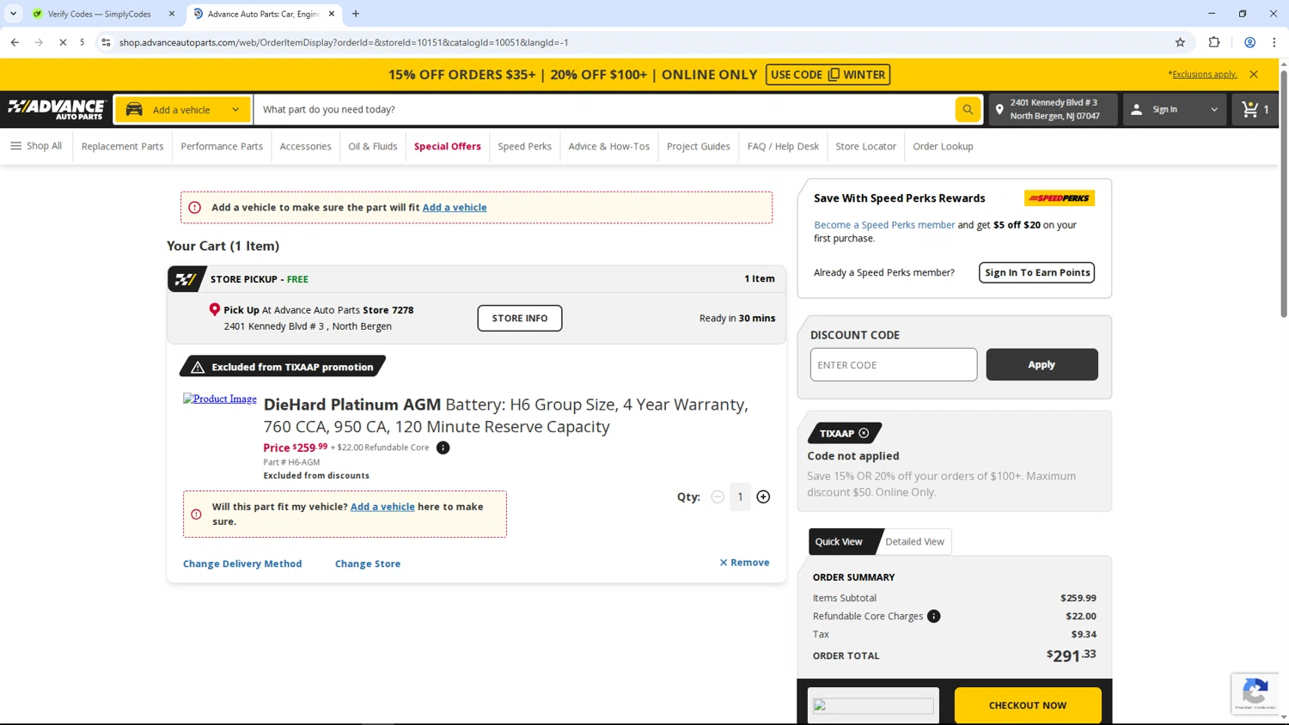The width and height of the screenshot is (1289, 725).
Task: Click the STORE INFO button
Action: [x=520, y=318]
